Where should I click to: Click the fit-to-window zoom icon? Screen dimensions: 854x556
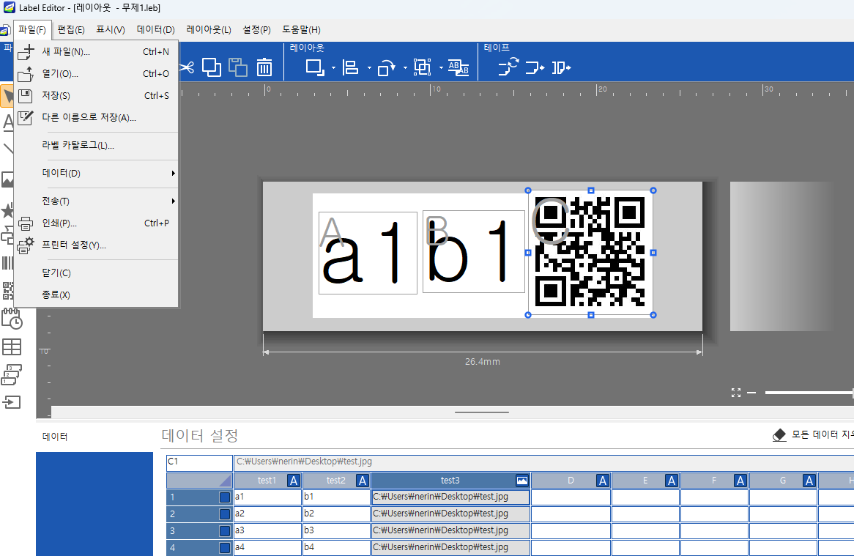[736, 393]
